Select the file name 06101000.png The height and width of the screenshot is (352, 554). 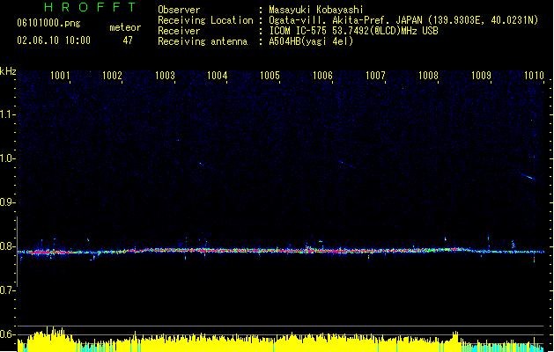coord(48,23)
